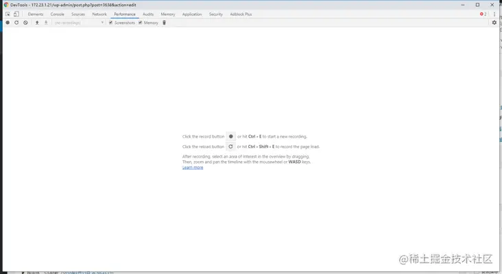
Task: Minimize the DevTools window
Action: tap(463, 5)
